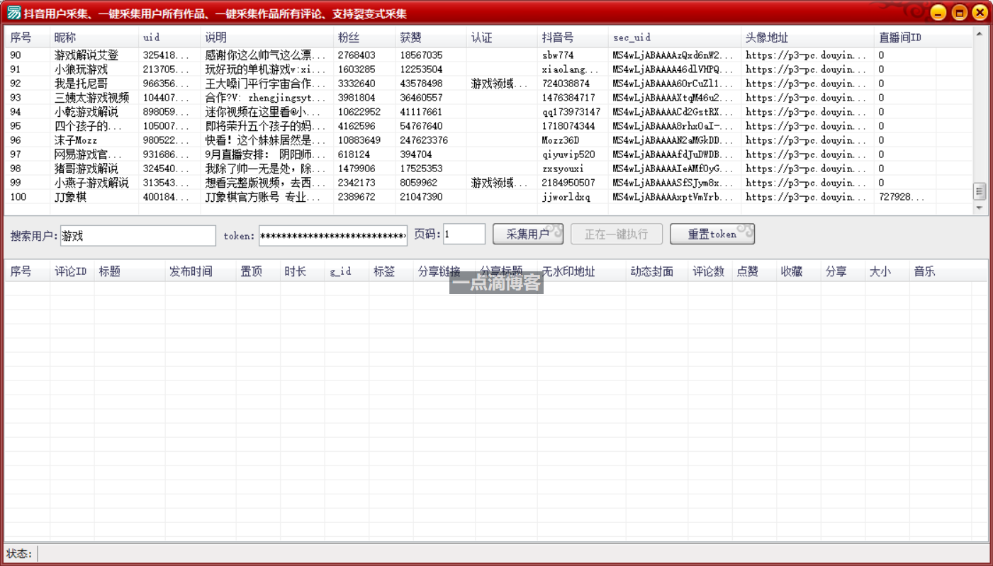Maximize the window with the orange square button

[x=960, y=13]
